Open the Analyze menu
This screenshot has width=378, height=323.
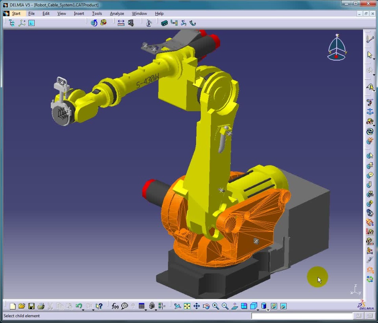[117, 13]
